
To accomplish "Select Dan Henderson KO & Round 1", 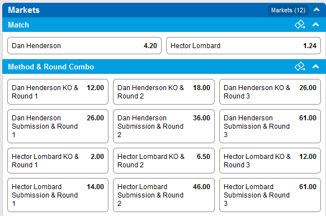I will [58, 92].
